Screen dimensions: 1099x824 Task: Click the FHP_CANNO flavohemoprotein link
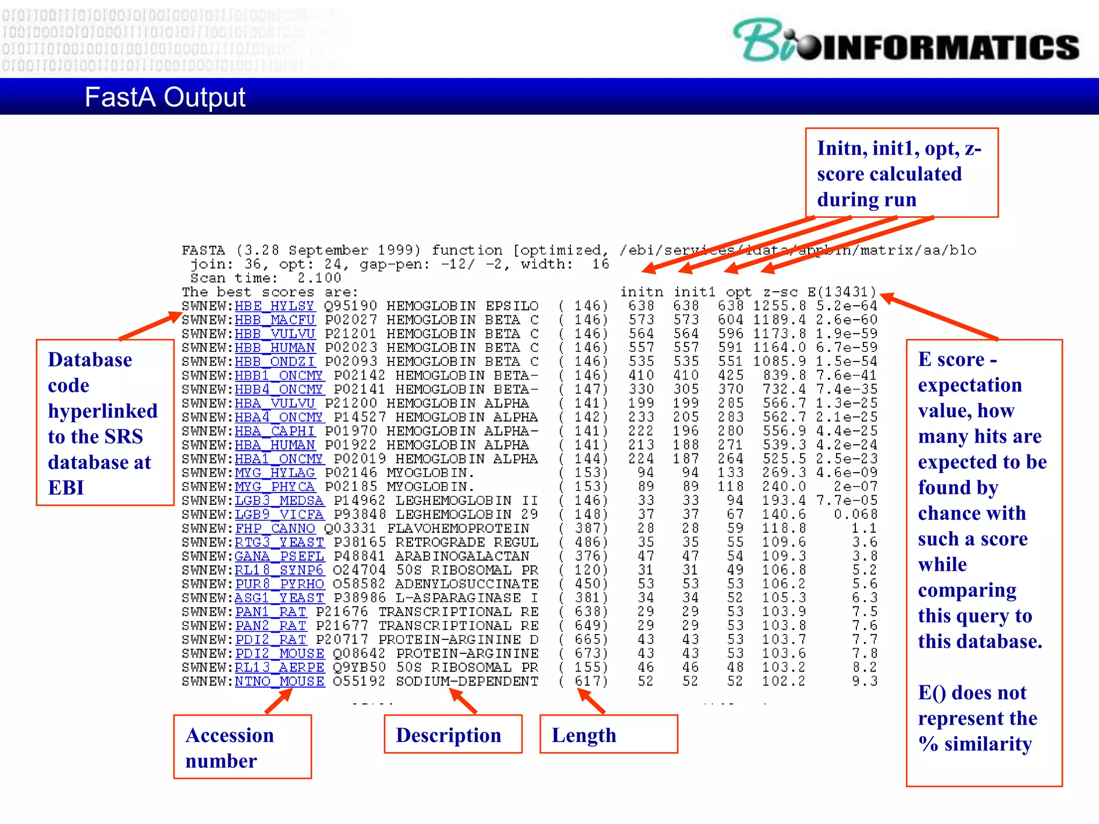pos(275,529)
